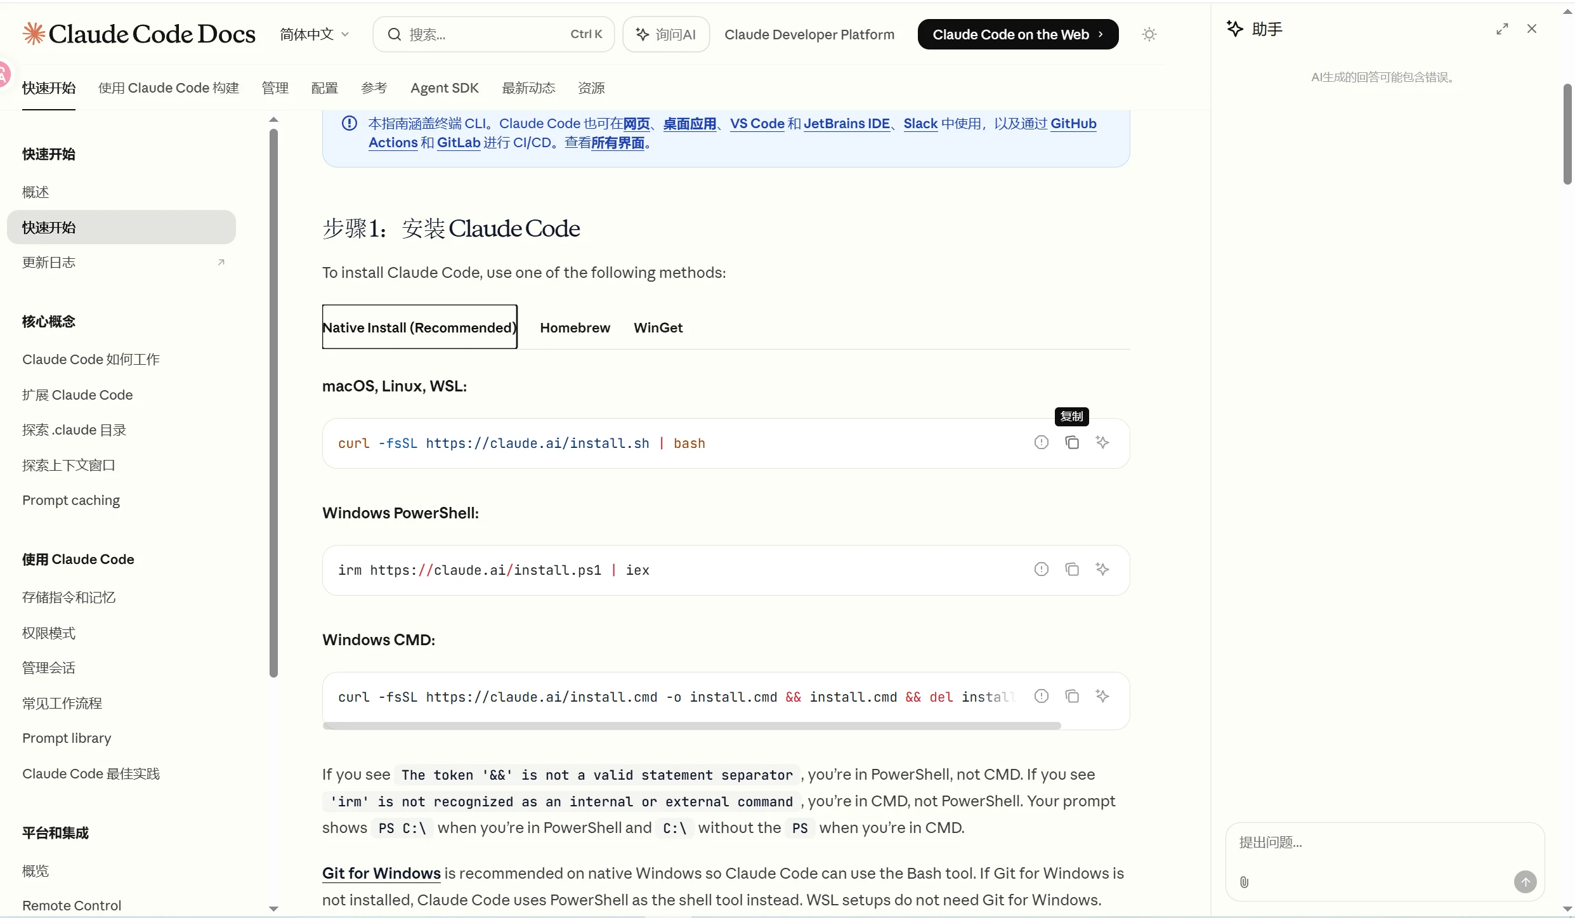Click the page vertical scrollbar thumb
Screen dimensions: 1575x918
coord(1568,134)
